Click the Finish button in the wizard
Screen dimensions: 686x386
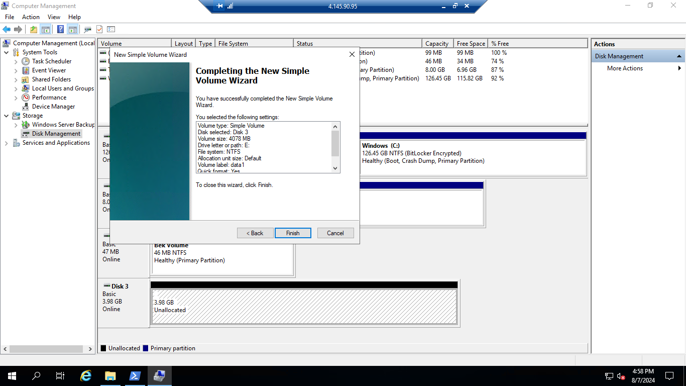(293, 233)
